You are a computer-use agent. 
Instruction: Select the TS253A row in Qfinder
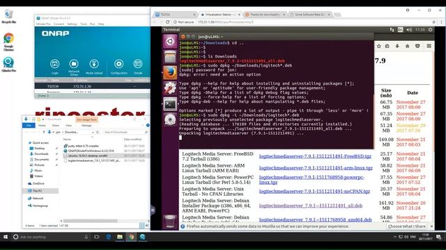[x=93, y=86]
